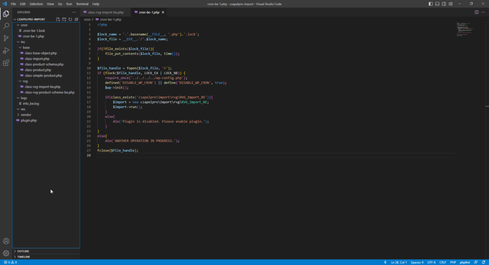Viewport: 489px width, 265px height.
Task: Toggle the primary sidebar layout button
Action: pyautogui.click(x=431, y=4)
